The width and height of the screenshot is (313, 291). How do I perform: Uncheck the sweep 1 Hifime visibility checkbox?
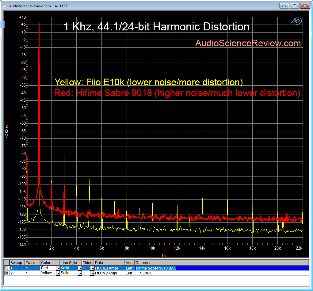6,268
